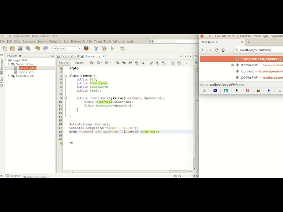Click the Toggle Rectangular Selection icon

click(143, 63)
